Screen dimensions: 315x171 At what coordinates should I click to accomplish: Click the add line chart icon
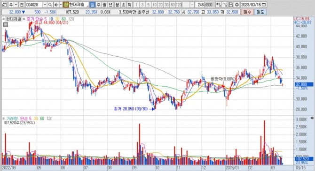coord(225,5)
